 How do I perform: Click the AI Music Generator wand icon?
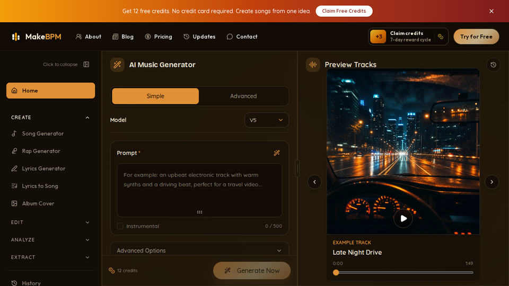pyautogui.click(x=117, y=65)
